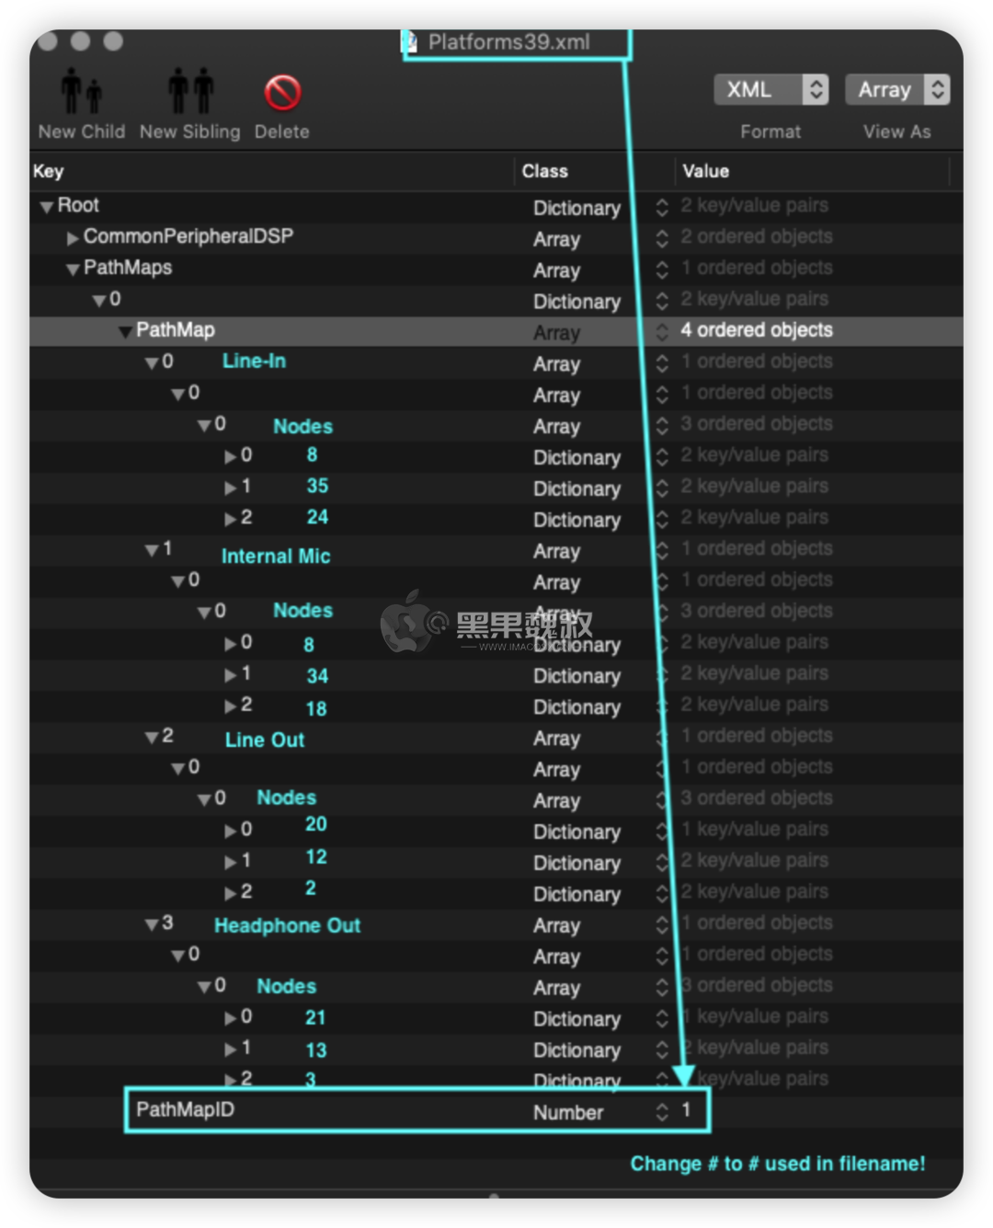Click the red Delete icon
The height and width of the screenshot is (1228, 993).
pyautogui.click(x=282, y=93)
